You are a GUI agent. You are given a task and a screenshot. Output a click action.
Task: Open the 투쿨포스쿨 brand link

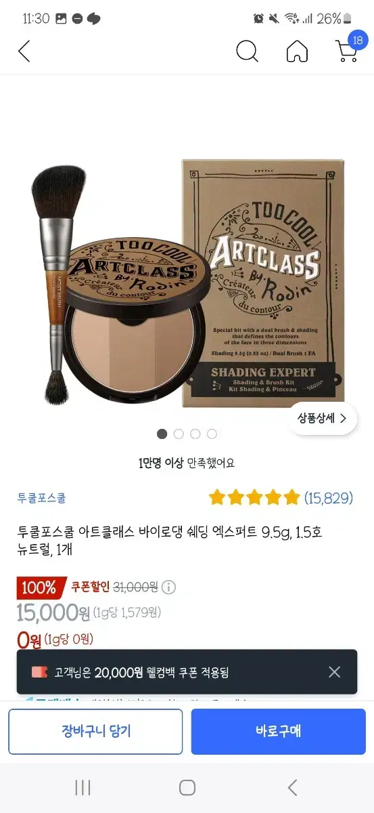[41, 498]
